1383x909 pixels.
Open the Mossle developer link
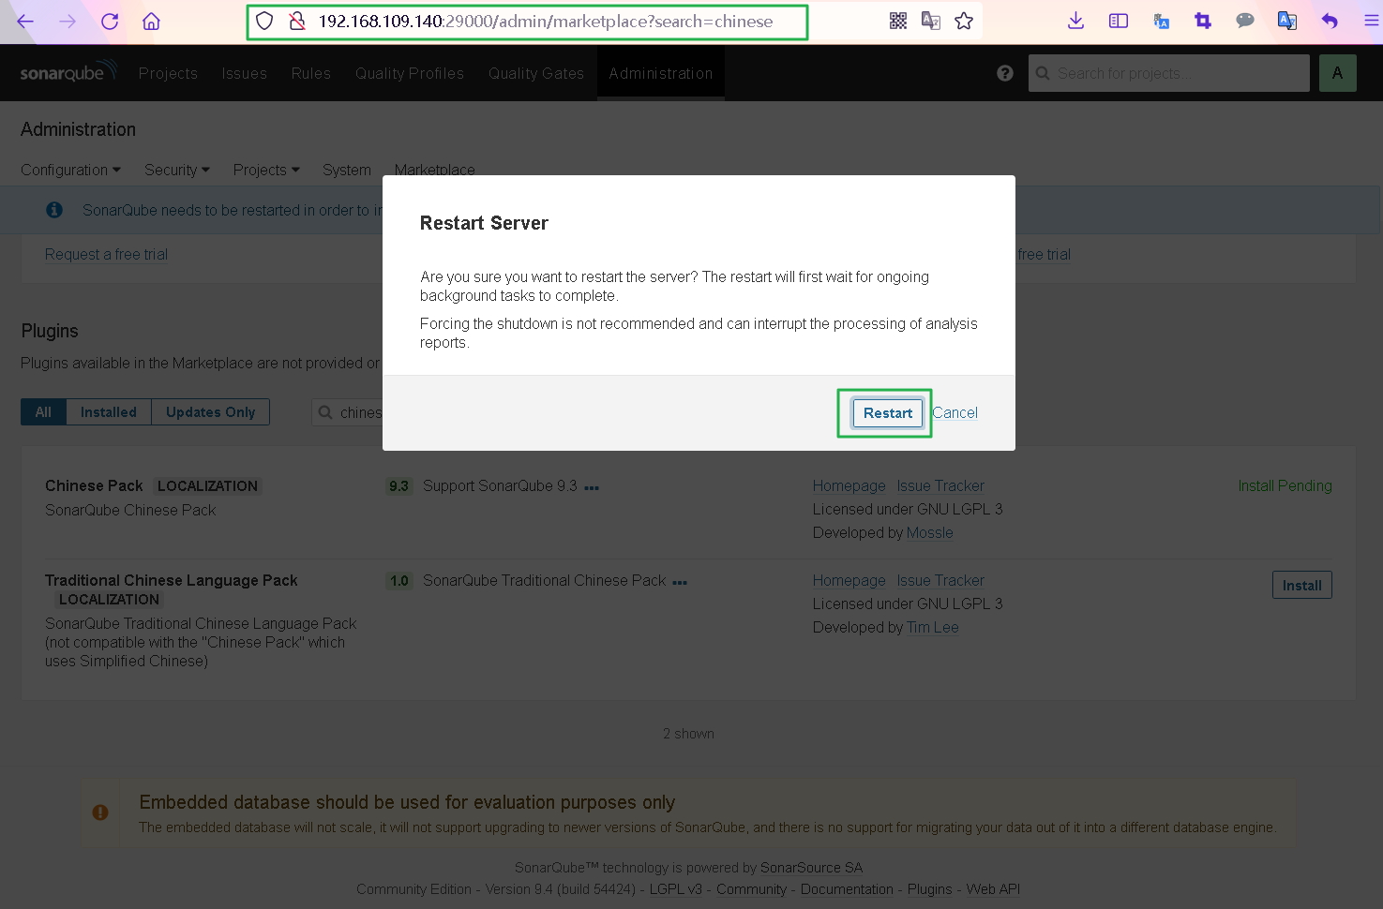(x=930, y=532)
